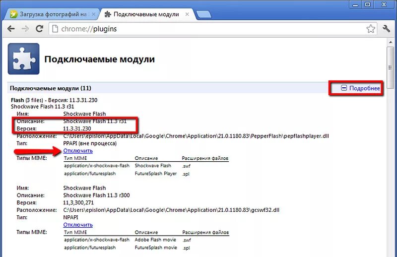Click the pepflashplayer.dll path text
The image size is (397, 257).
coord(196,136)
